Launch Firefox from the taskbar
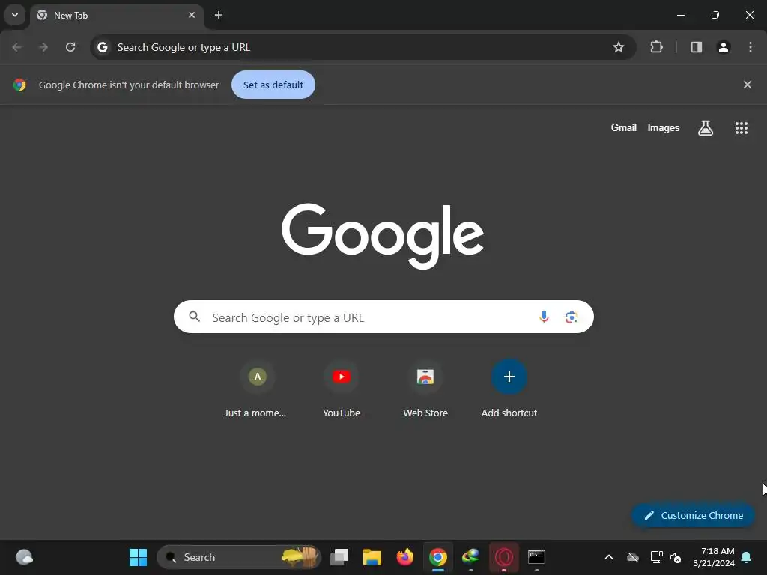The image size is (767, 575). (x=404, y=557)
